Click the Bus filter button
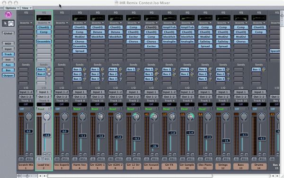This screenshot has height=178, width=284. pyautogui.click(x=8, y=70)
